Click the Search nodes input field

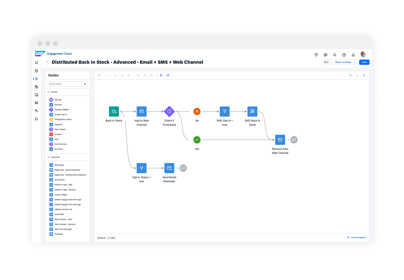[67, 84]
